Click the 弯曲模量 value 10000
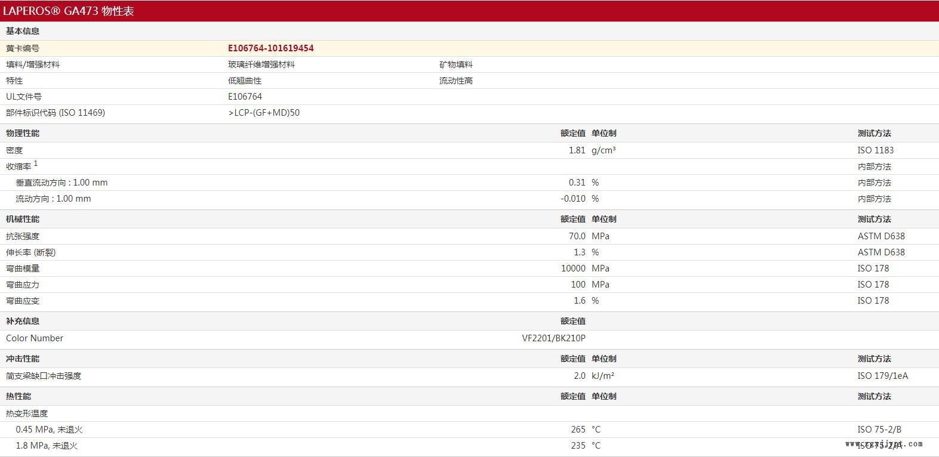Image resolution: width=939 pixels, height=457 pixels. point(573,268)
